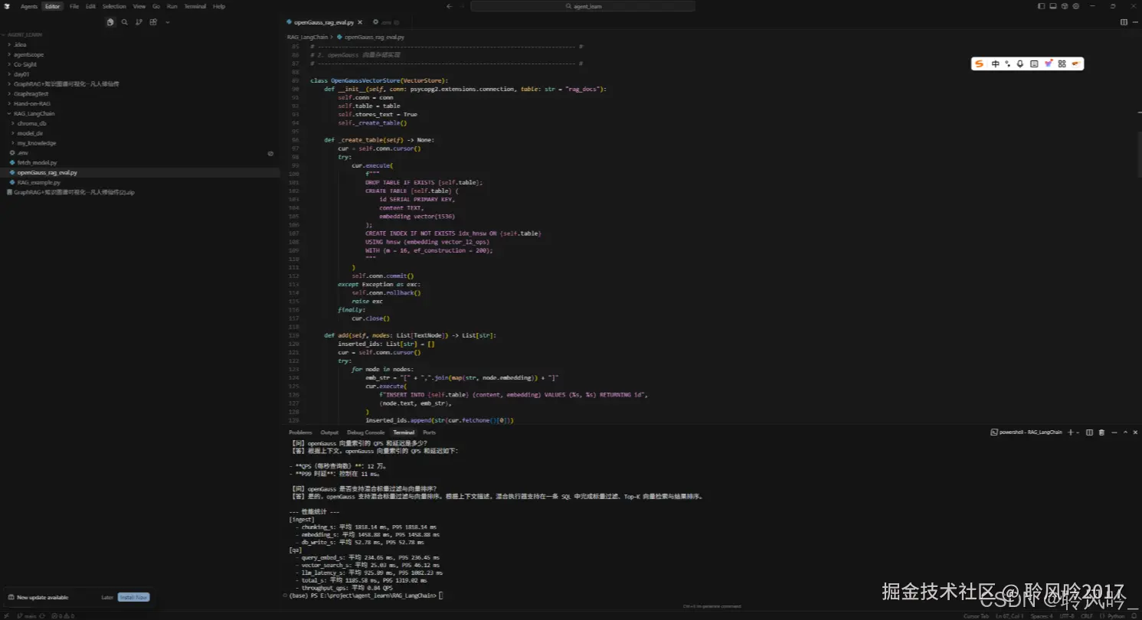1142x620 pixels.
Task: Open fetch_model.py in explorer
Action: coord(37,163)
